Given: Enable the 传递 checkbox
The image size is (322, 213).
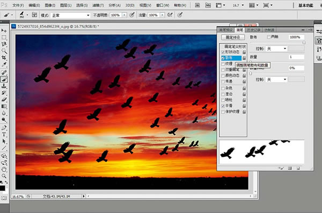Looking at the screenshot, I should (223, 82).
